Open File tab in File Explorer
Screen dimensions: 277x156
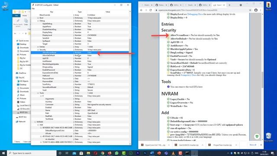(x=16, y=16)
